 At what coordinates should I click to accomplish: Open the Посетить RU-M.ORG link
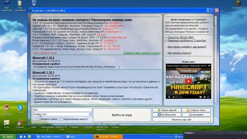[x=181, y=37]
